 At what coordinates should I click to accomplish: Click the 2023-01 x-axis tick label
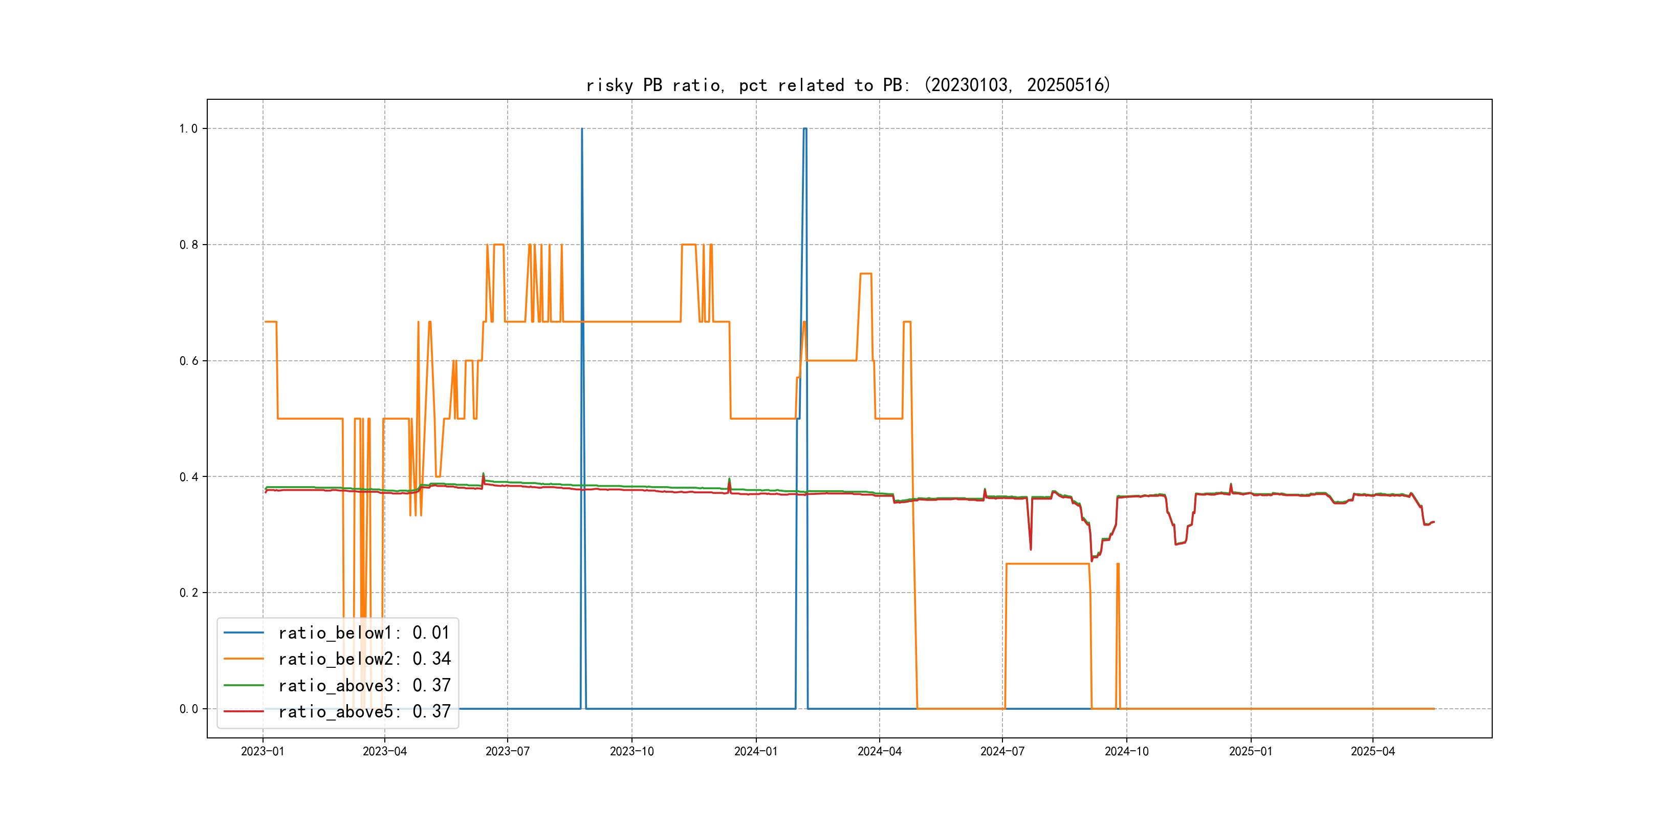point(263,752)
